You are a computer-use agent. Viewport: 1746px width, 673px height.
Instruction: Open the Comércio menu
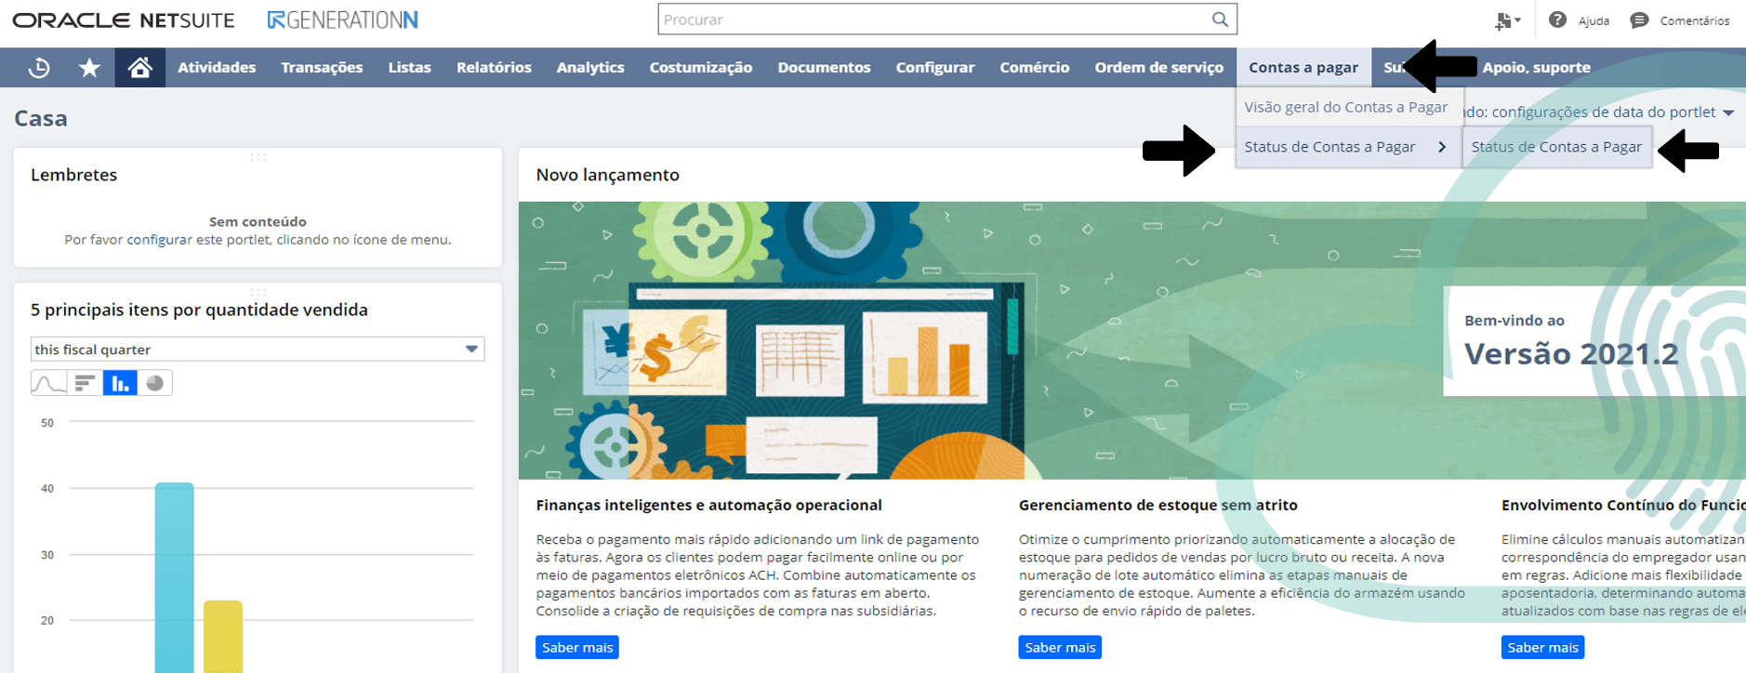1035,68
